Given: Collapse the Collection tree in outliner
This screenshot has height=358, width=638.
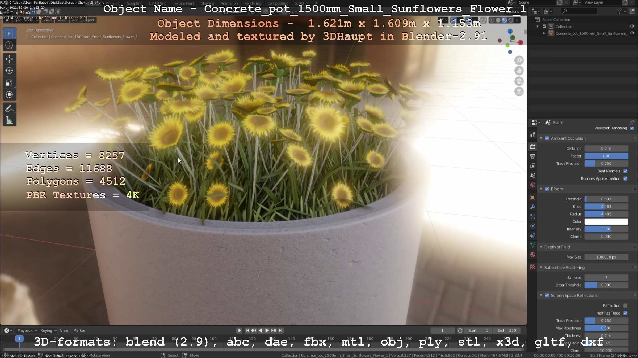Looking at the screenshot, I should 538,27.
